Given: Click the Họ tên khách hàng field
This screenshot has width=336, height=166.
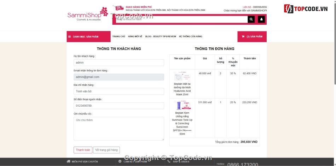Looking at the screenshot, I should coord(119,63).
